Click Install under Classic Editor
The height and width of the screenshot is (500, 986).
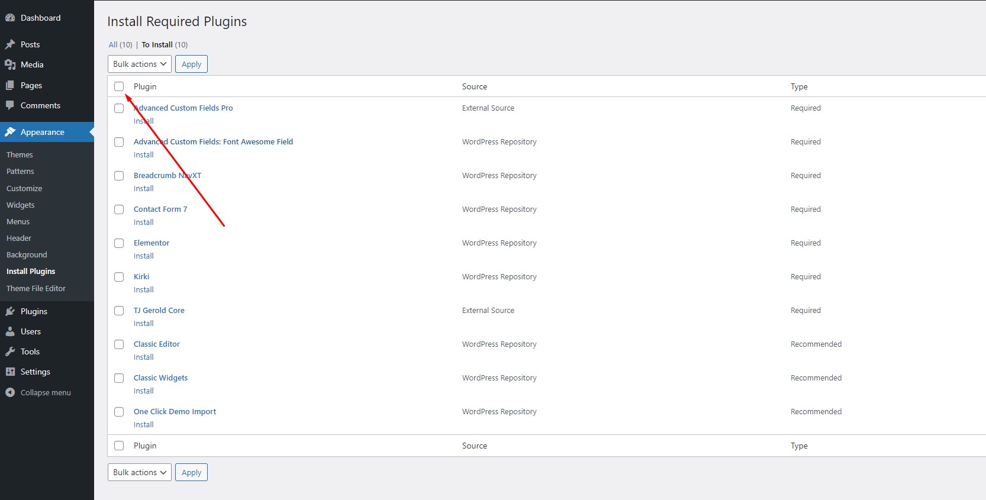tap(144, 357)
